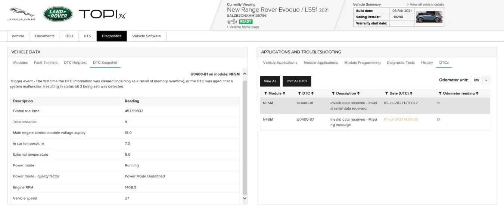Click the vehicle connection status icon beside READY
This screenshot has height=213, width=504.
click(232, 22)
